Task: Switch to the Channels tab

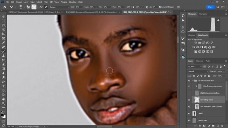Action: (199, 61)
